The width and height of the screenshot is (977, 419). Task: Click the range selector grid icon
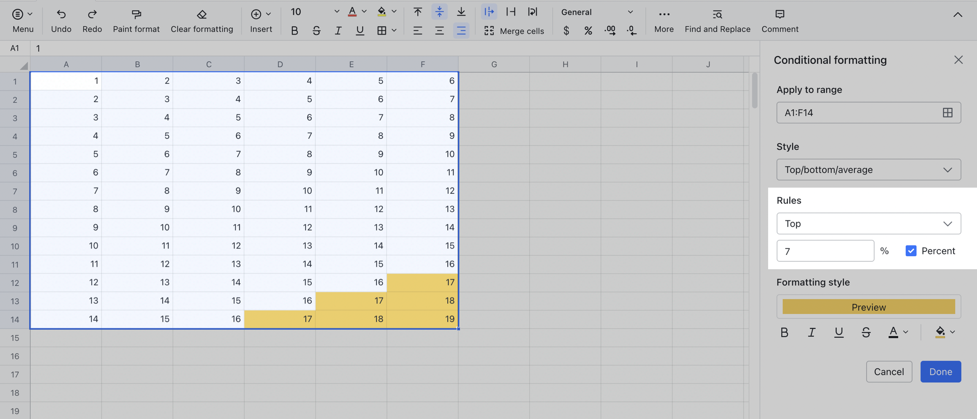(x=948, y=112)
